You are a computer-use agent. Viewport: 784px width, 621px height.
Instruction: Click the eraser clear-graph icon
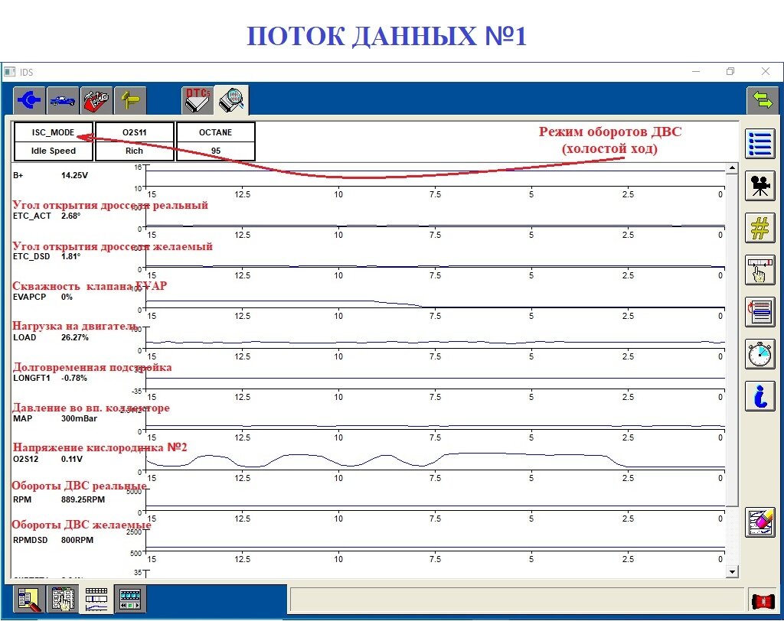tap(760, 522)
